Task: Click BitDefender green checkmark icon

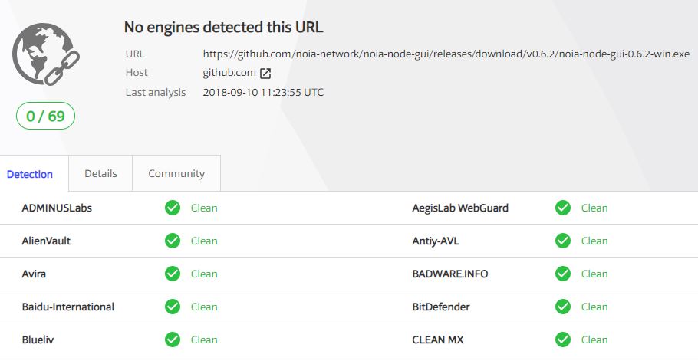Action: click(x=563, y=307)
